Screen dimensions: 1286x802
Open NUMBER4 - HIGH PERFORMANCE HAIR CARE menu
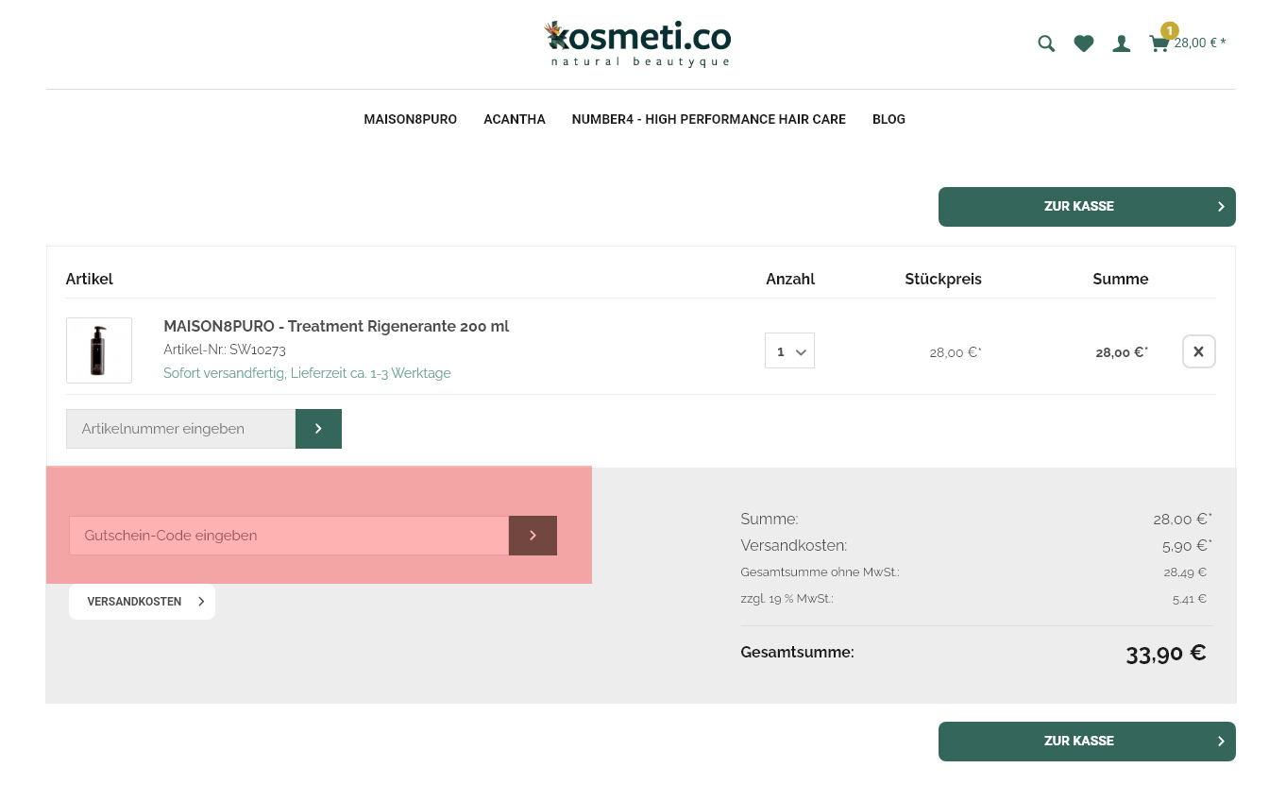click(x=709, y=119)
